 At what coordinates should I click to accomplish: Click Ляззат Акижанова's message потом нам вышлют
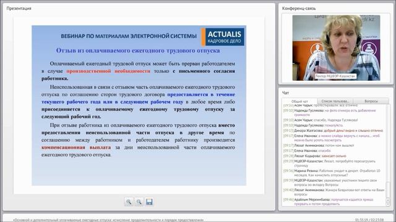click(319, 146)
